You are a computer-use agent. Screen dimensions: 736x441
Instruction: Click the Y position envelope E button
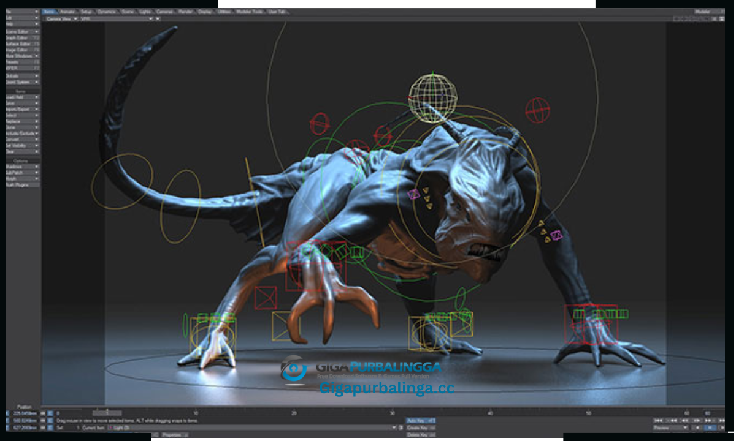50,421
